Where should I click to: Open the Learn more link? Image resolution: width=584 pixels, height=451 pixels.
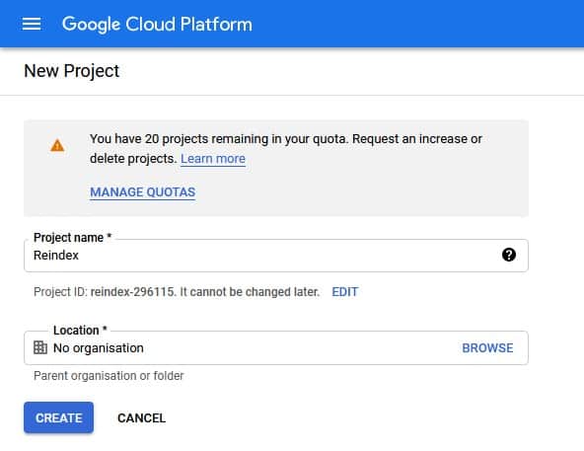pyautogui.click(x=213, y=159)
